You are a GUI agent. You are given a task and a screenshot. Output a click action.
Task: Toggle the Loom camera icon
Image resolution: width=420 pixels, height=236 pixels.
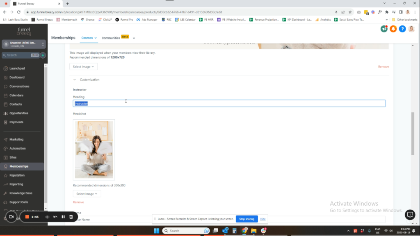(x=11, y=216)
